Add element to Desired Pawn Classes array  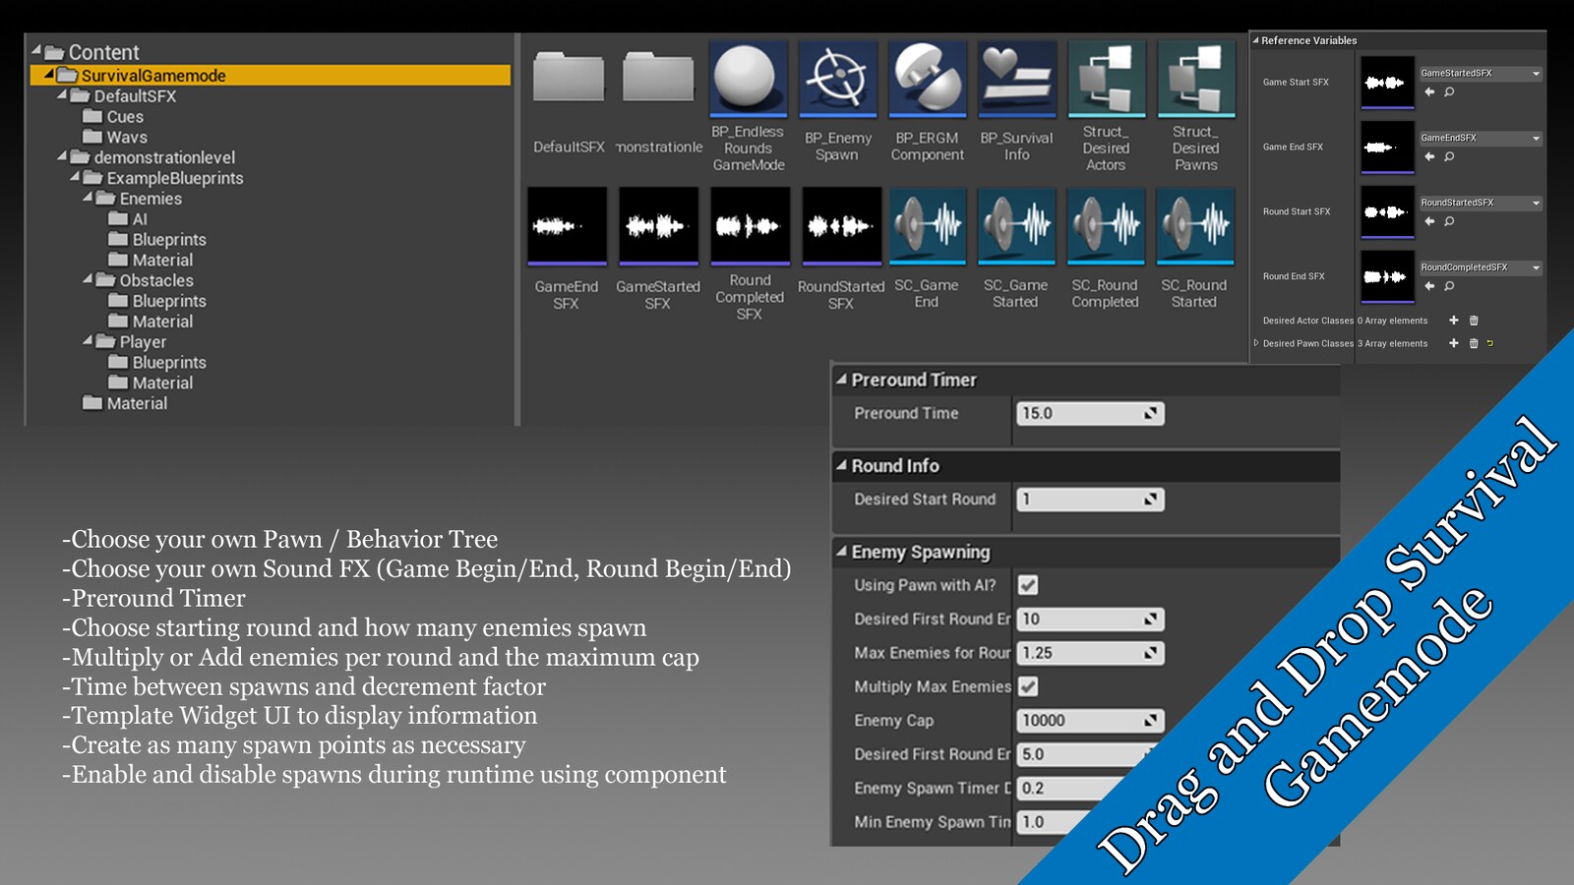point(1454,343)
